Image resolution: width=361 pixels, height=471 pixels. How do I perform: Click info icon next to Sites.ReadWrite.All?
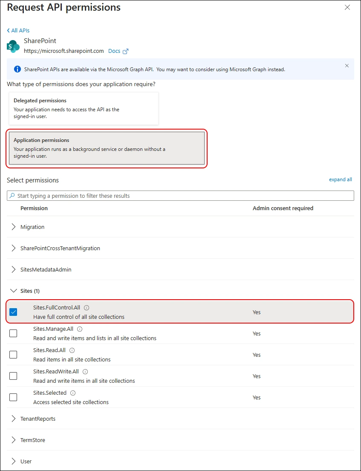(x=85, y=372)
